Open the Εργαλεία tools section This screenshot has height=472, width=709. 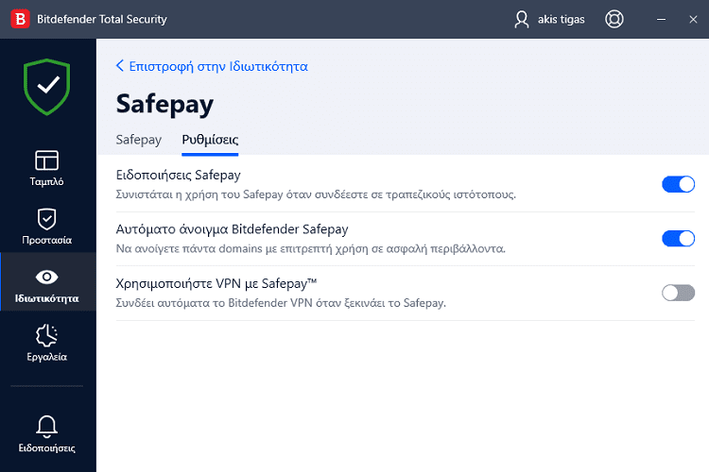click(x=47, y=344)
